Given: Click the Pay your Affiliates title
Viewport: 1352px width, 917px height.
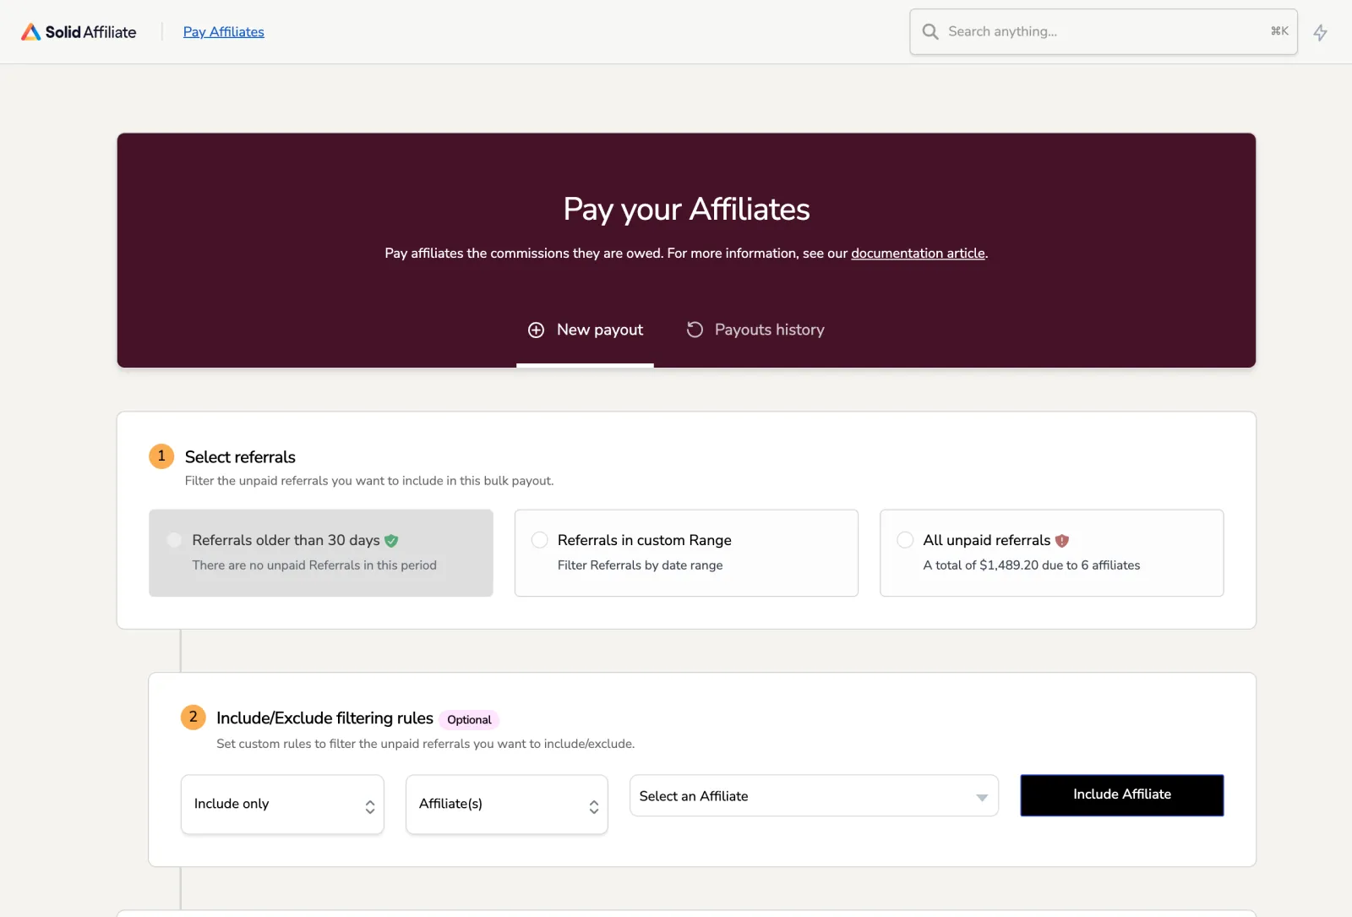Looking at the screenshot, I should tap(686, 209).
